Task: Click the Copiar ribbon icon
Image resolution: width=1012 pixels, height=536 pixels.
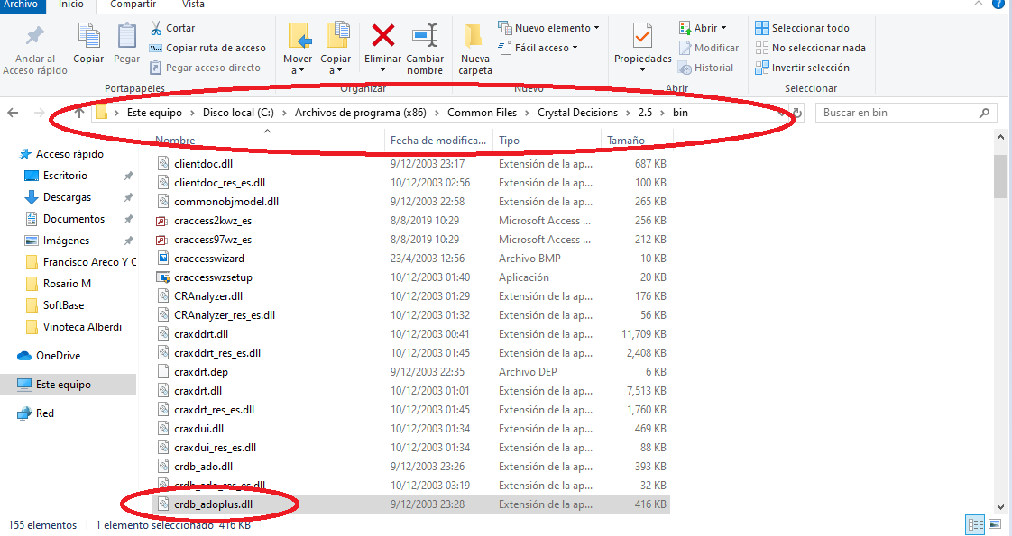Action: tap(88, 35)
